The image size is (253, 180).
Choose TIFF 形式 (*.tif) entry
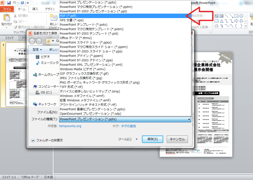(x=125, y=87)
